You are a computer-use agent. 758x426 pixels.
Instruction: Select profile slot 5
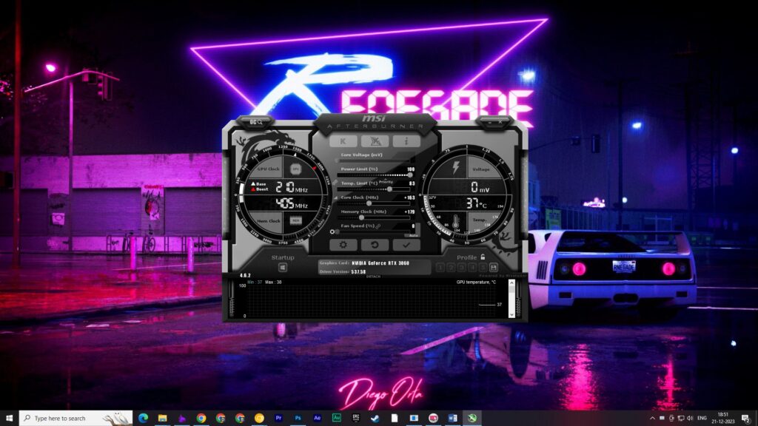pos(483,267)
